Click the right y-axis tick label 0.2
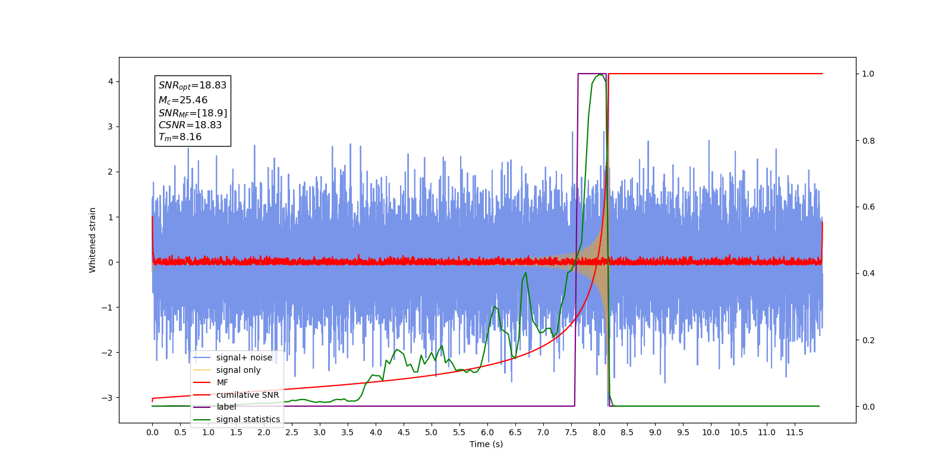Screen dimensions: 951x475 point(868,340)
